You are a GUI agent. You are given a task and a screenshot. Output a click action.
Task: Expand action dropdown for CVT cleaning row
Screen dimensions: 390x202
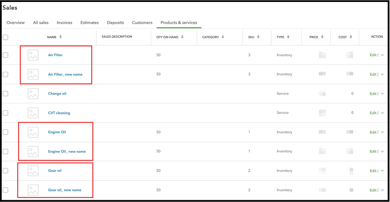[382, 113]
